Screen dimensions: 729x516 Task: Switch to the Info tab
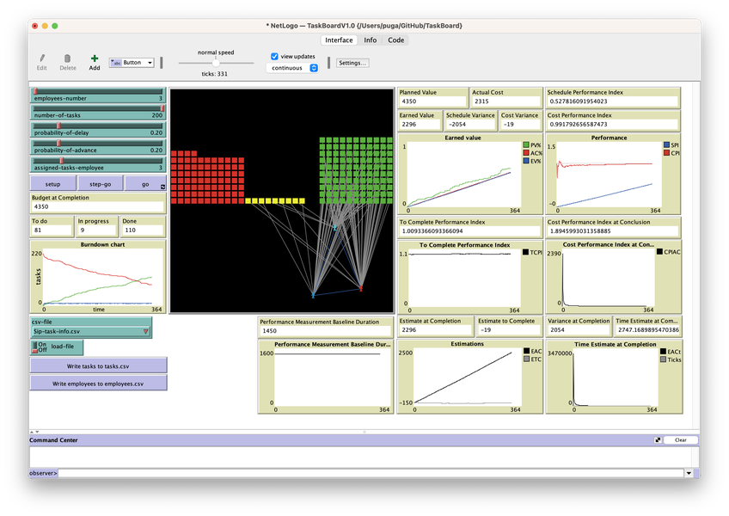click(x=370, y=40)
